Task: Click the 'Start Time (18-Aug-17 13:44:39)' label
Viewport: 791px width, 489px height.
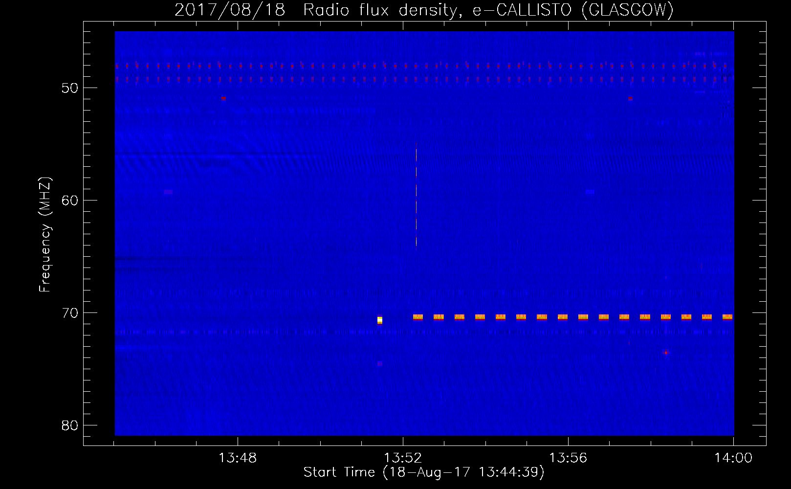Action: click(424, 472)
